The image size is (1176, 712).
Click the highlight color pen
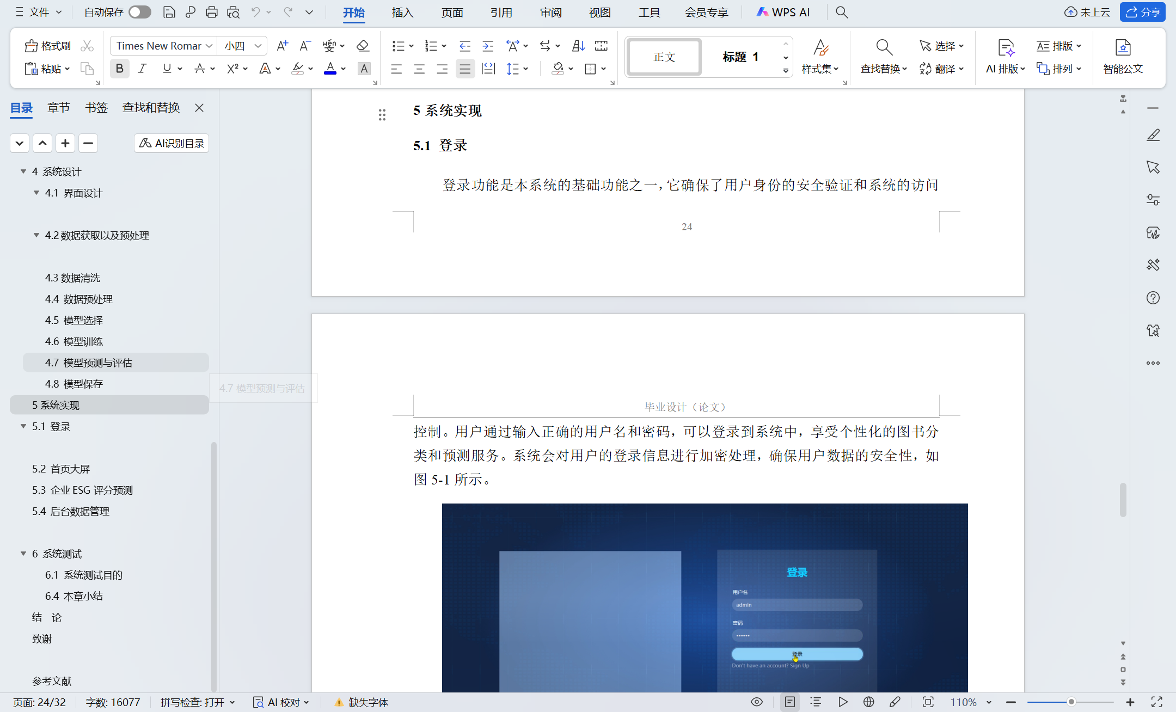pyautogui.click(x=297, y=69)
